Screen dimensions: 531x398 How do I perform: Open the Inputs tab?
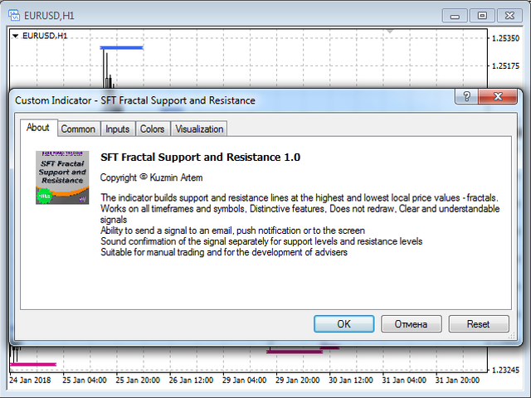click(118, 129)
